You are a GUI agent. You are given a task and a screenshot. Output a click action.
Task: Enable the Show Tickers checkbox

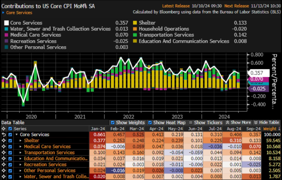pyautogui.click(x=191, y=123)
